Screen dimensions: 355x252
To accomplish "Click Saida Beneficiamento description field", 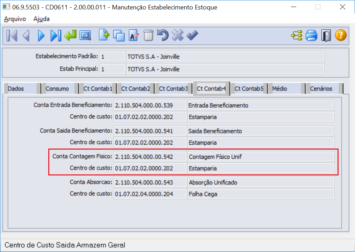I will coord(261,131).
